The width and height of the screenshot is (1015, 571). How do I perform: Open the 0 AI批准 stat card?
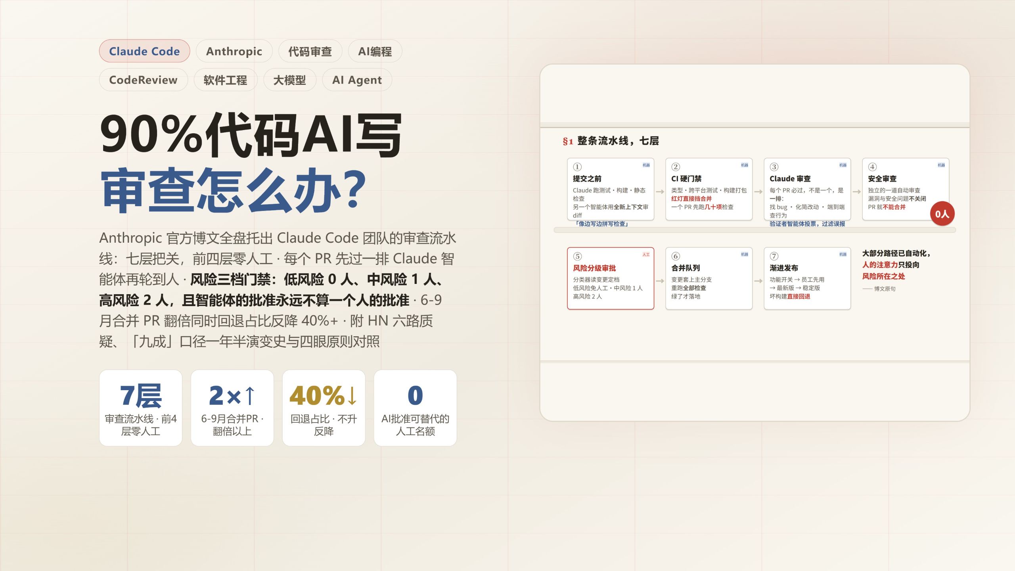coord(416,408)
